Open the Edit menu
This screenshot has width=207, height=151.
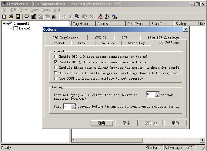[x=14, y=10]
